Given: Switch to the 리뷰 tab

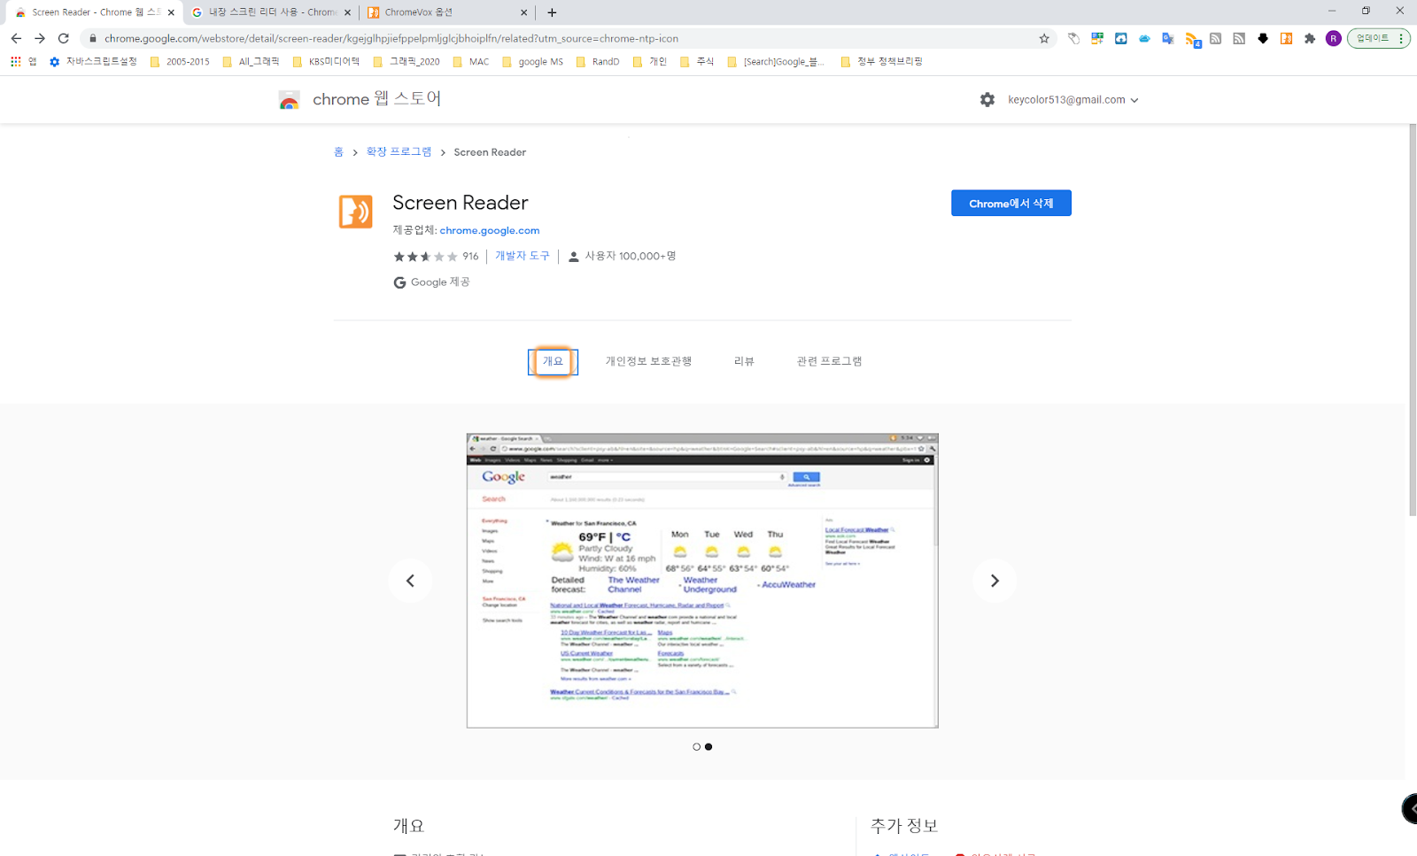Looking at the screenshot, I should (744, 361).
